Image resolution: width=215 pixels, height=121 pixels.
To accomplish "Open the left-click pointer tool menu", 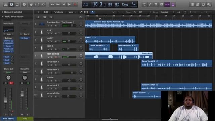I will pyautogui.click(x=114, y=12).
